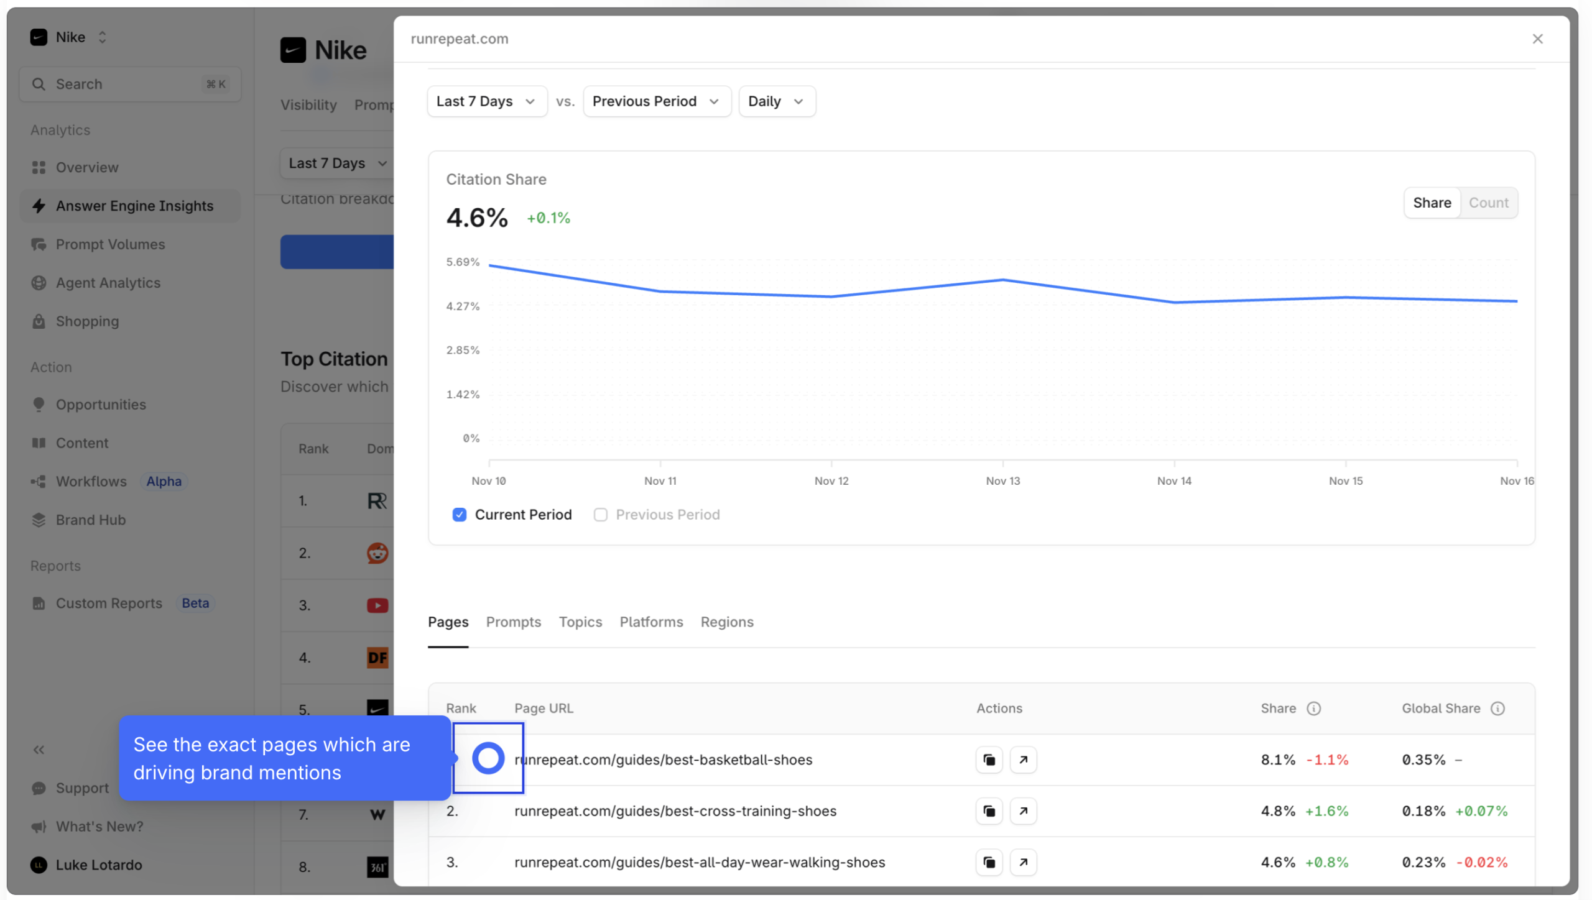Click the Workflows nodes icon
The image size is (1592, 900).
39,482
